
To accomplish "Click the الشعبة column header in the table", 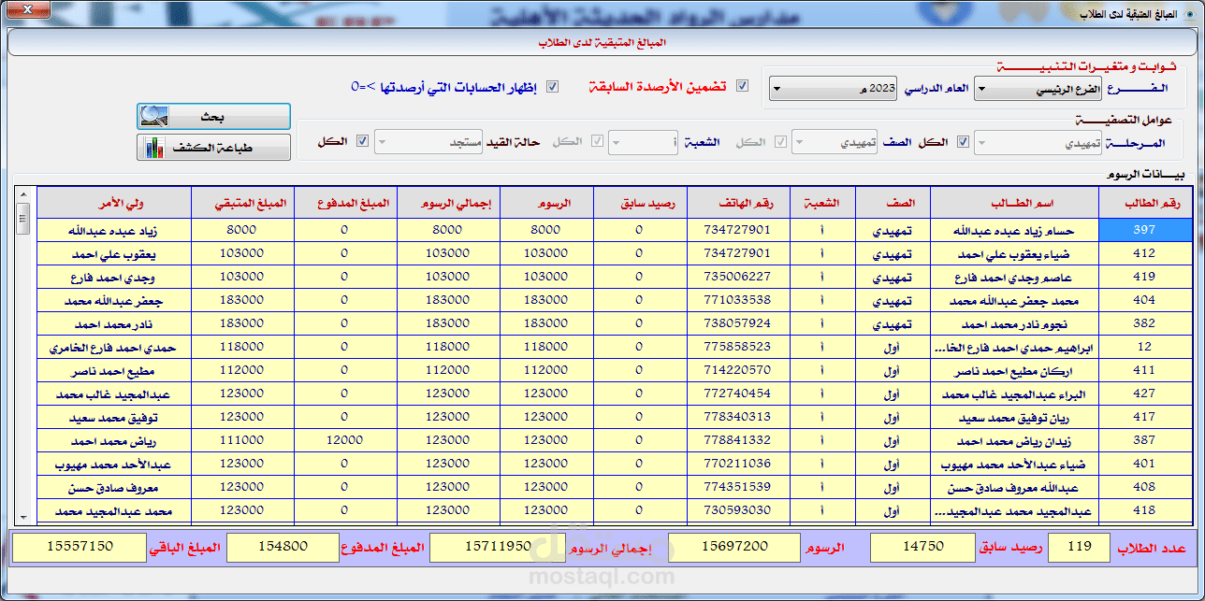I will (822, 203).
